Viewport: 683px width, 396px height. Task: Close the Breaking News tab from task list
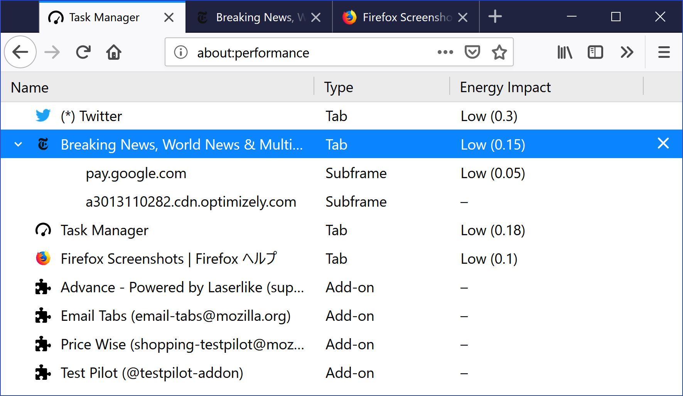663,143
